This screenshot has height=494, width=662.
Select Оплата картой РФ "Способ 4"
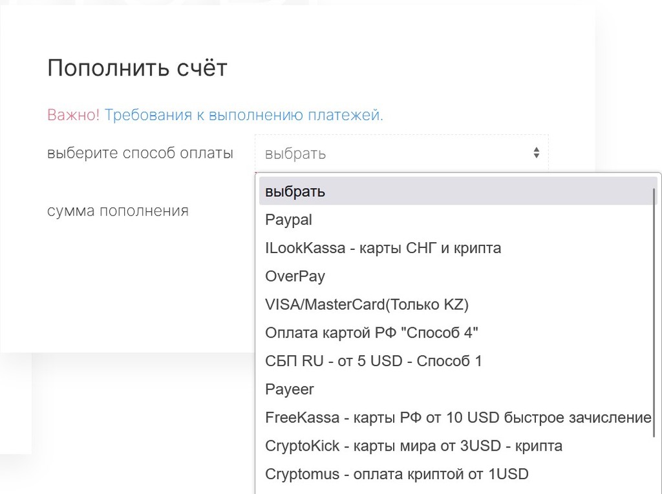pos(372,333)
